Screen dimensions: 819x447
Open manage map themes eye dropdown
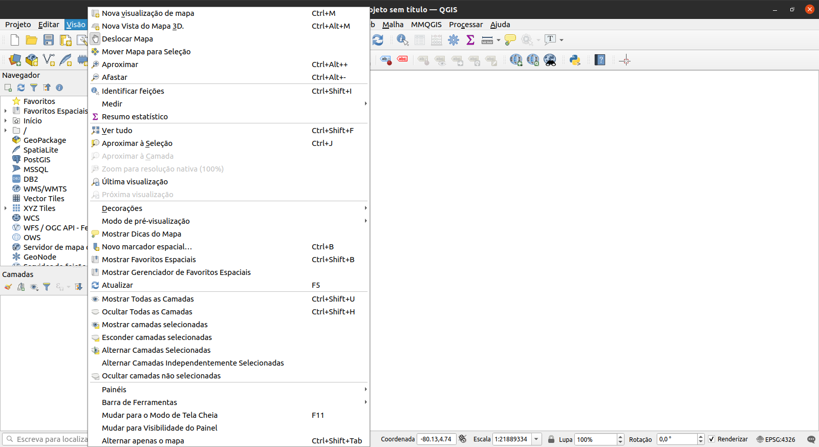pos(34,287)
